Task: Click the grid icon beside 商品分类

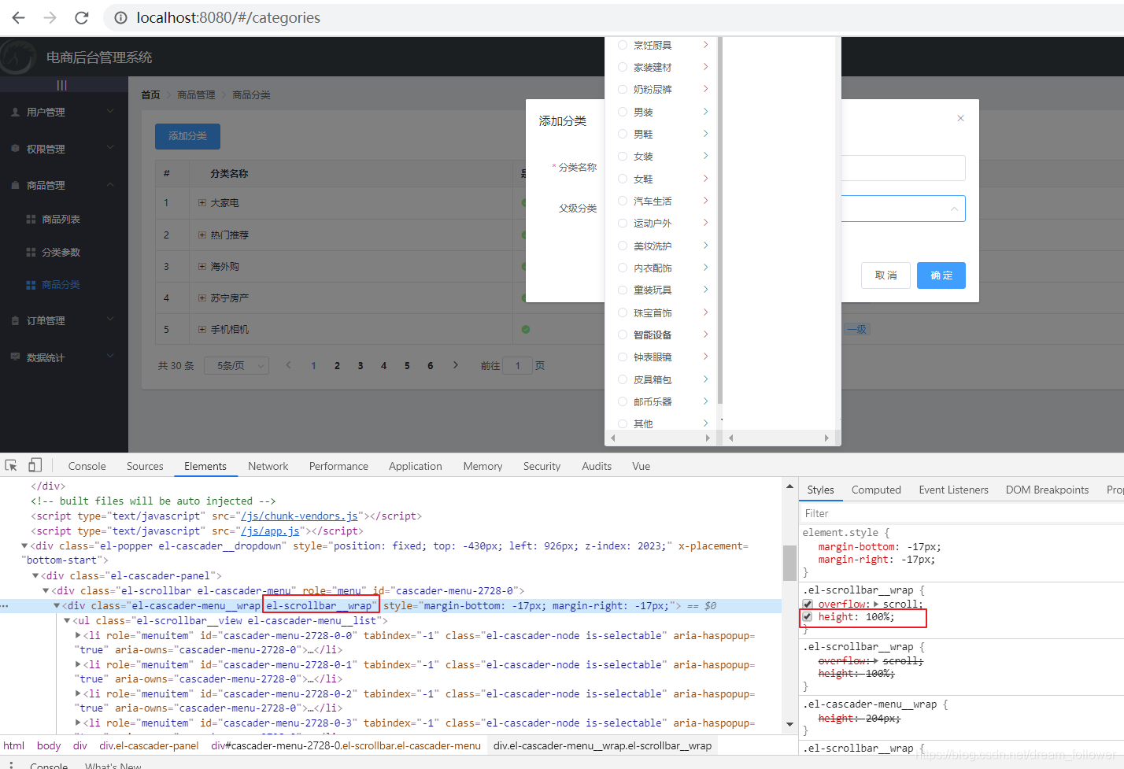Action: (x=31, y=285)
